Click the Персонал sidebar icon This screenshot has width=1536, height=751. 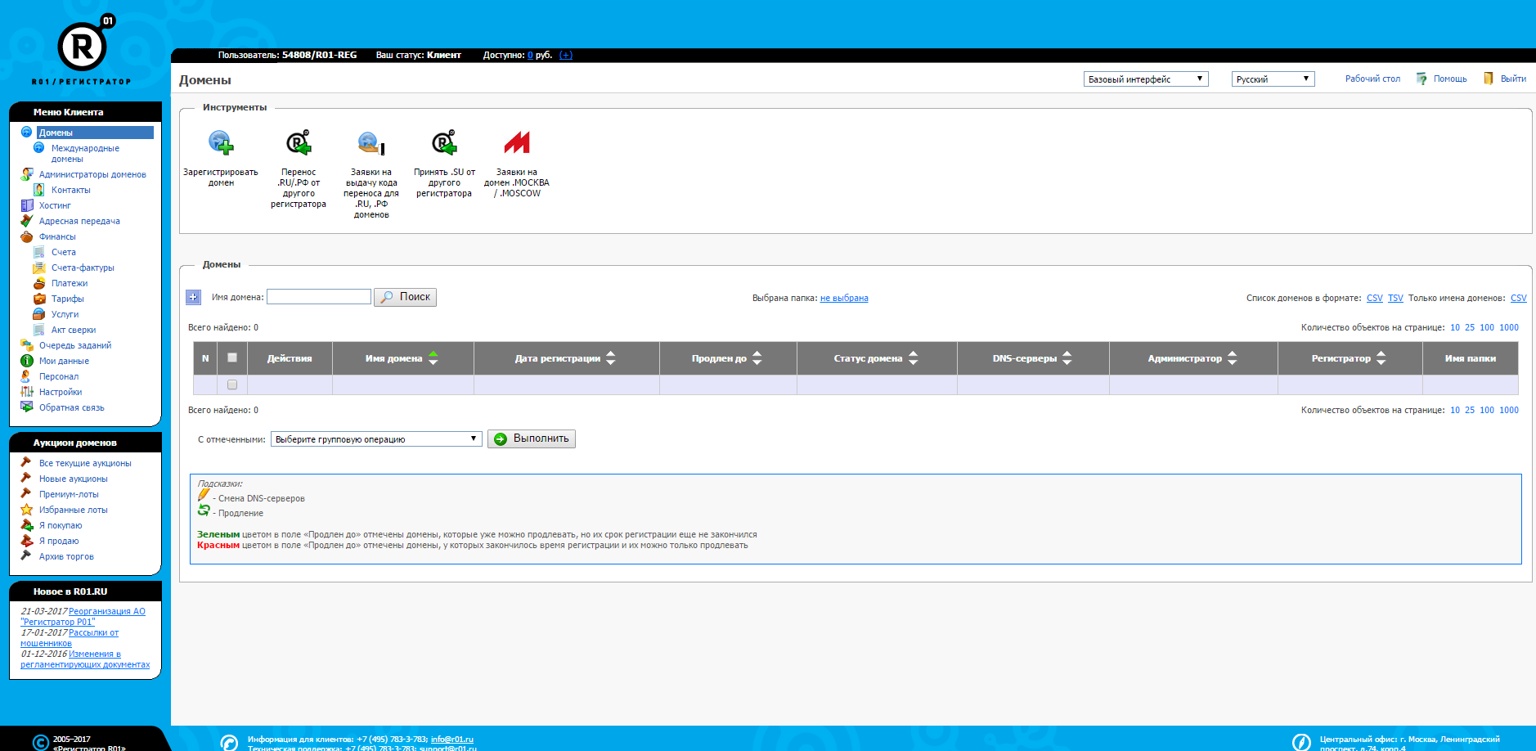point(27,376)
